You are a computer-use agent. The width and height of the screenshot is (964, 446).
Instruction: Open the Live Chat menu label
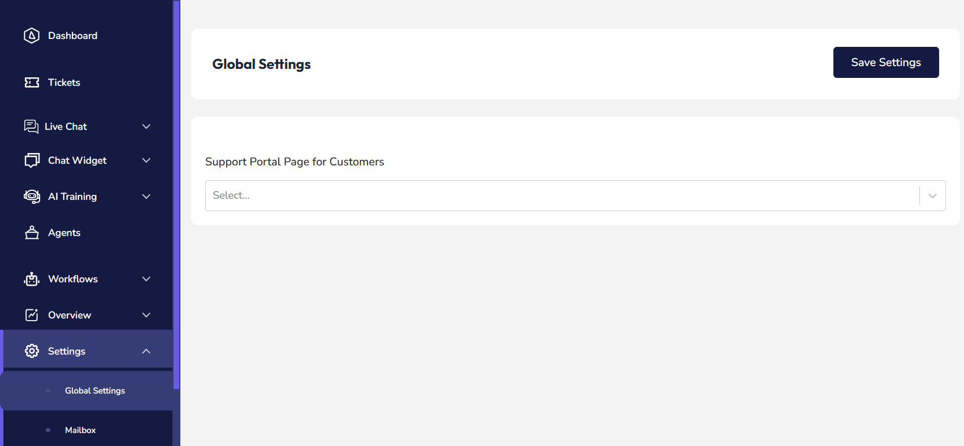pyautogui.click(x=66, y=126)
